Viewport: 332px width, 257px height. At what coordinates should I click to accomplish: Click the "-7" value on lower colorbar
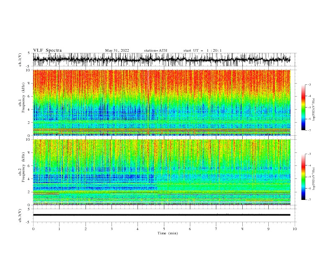(x=309, y=199)
